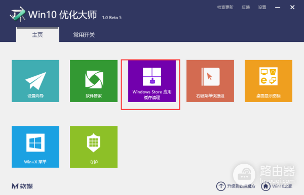Switch to the 常用开关 tab
The height and width of the screenshot is (195, 304).
[84, 35]
